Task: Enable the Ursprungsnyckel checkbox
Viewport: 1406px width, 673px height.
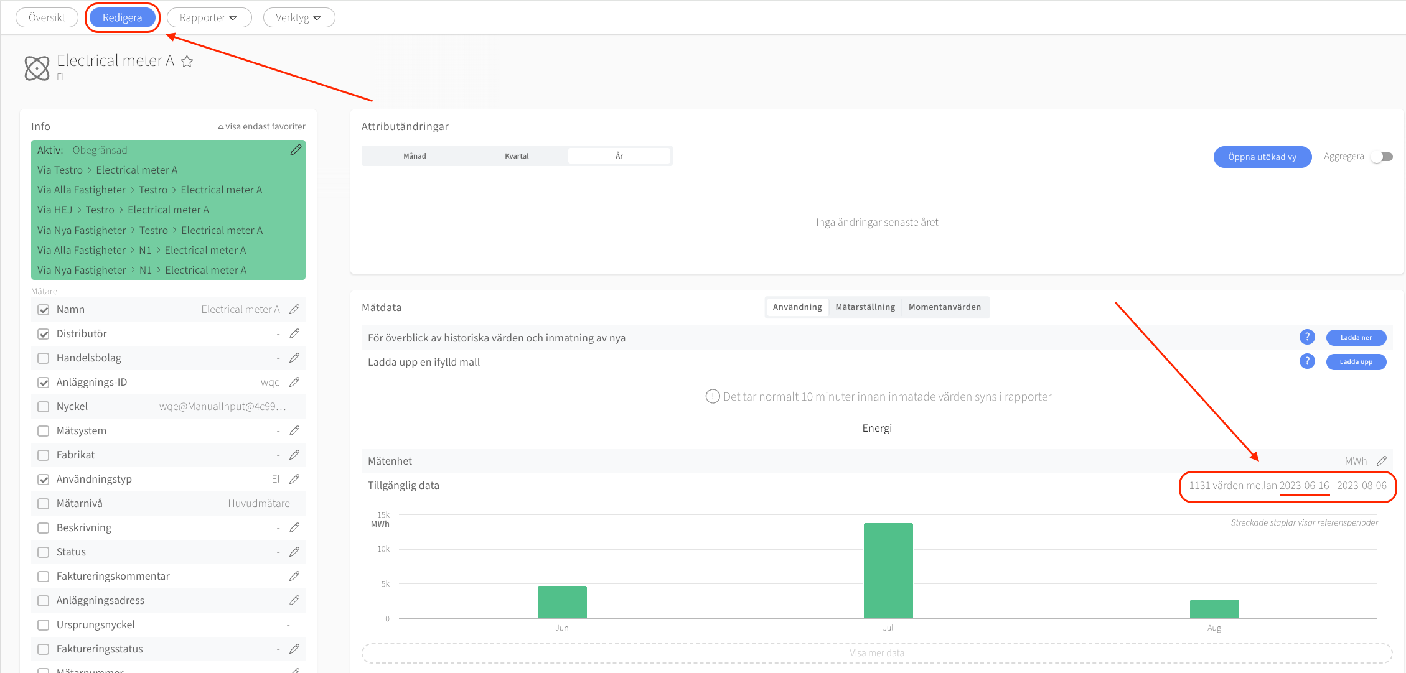Action: click(x=44, y=625)
